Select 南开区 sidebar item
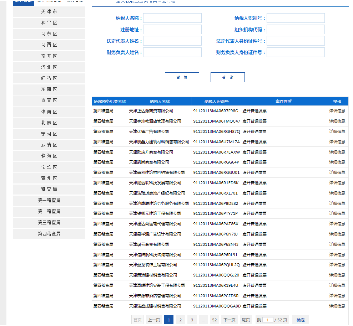The height and width of the screenshot is (326, 353). [49, 56]
